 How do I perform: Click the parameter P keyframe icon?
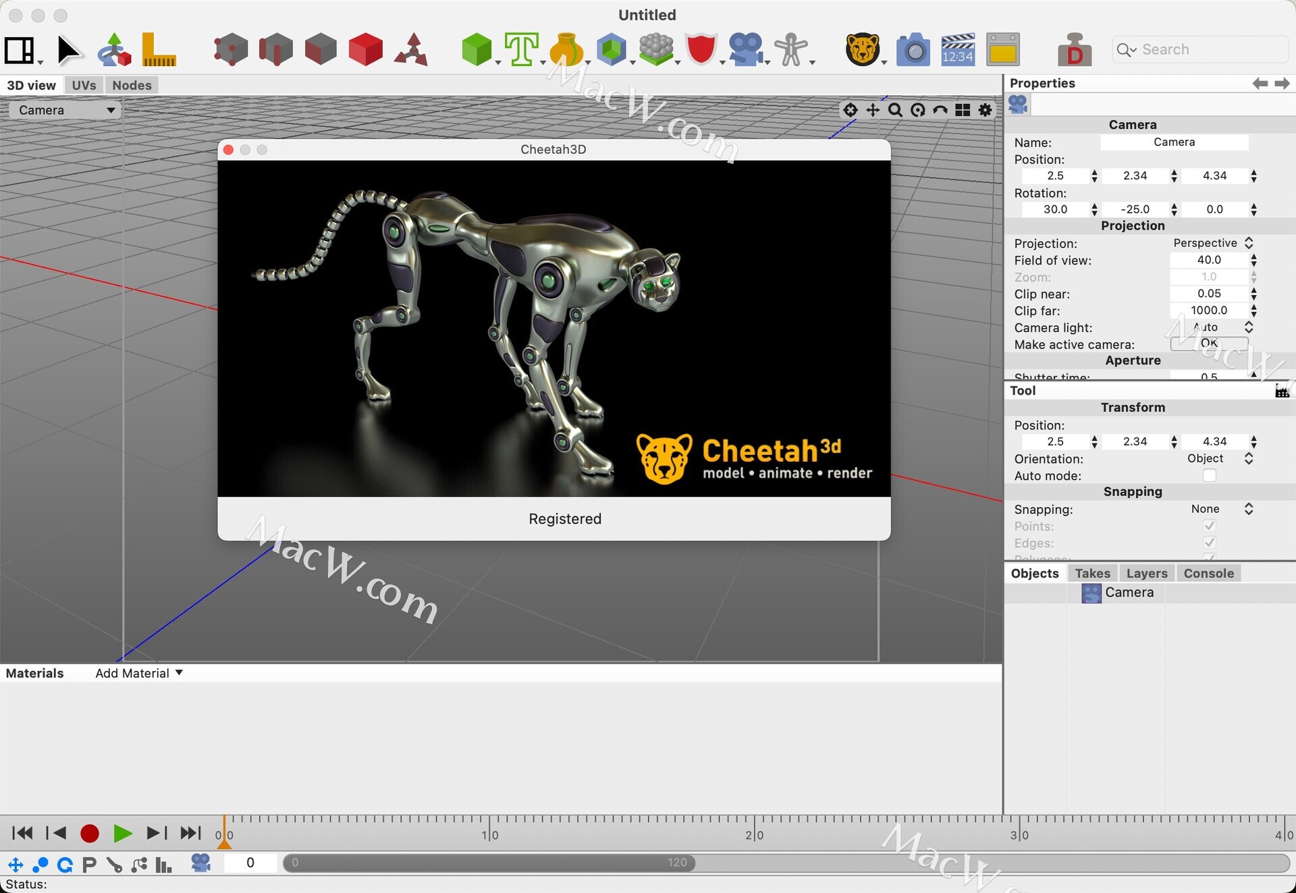[x=89, y=864]
